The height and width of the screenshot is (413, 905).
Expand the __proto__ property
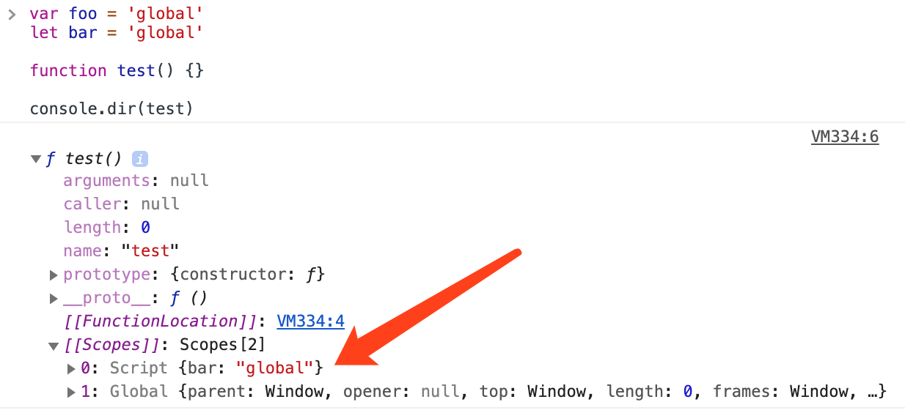point(54,299)
